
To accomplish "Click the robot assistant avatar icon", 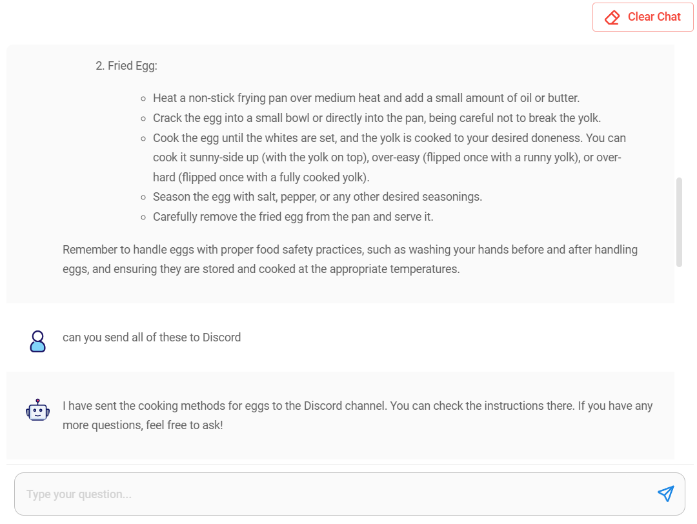I will tap(38, 410).
